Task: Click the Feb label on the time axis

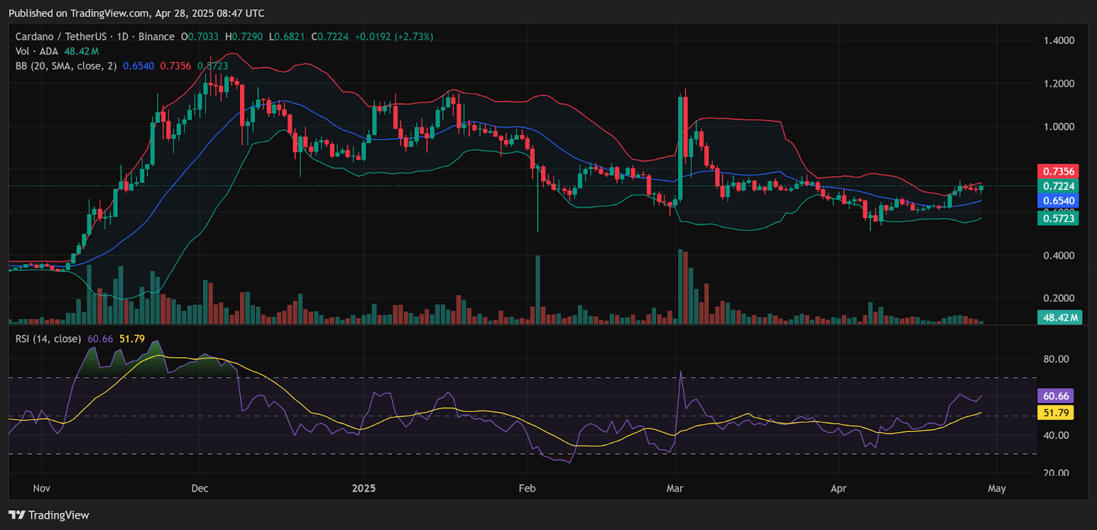Action: coord(527,488)
